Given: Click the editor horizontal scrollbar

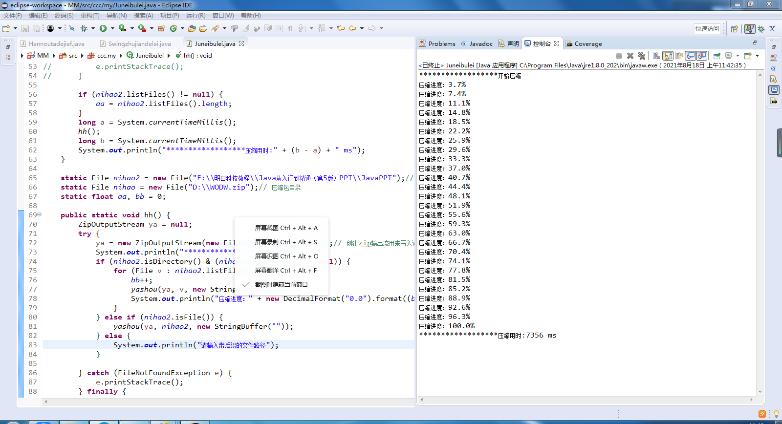Looking at the screenshot, I should pyautogui.click(x=229, y=402).
